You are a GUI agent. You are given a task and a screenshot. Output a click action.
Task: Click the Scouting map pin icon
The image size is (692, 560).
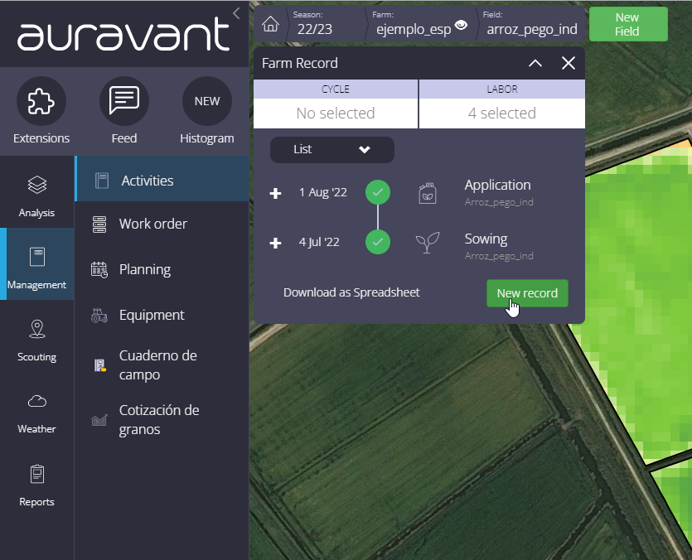37,329
